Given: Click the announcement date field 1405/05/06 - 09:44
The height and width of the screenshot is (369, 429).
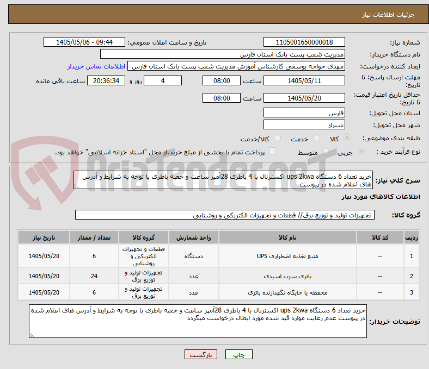Looking at the screenshot, I should pos(84,42).
